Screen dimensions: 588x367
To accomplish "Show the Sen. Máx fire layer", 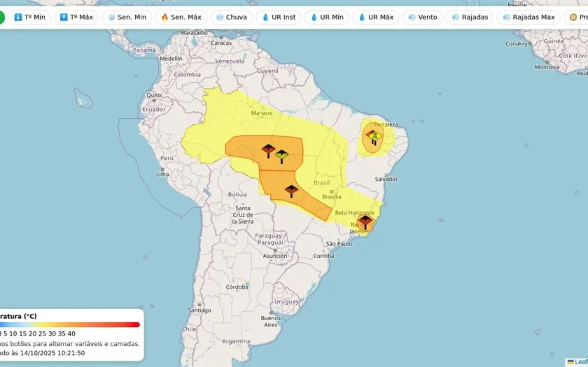I will click(181, 17).
